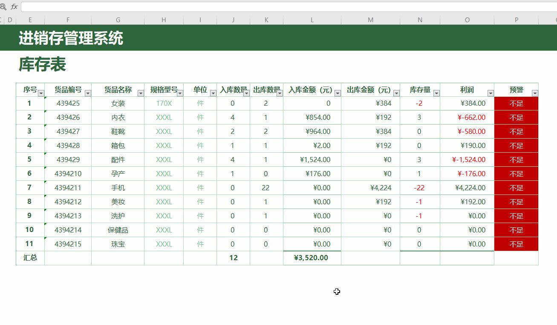
Task: Expand the filter dropdown on 序号 header
Action: (x=42, y=92)
